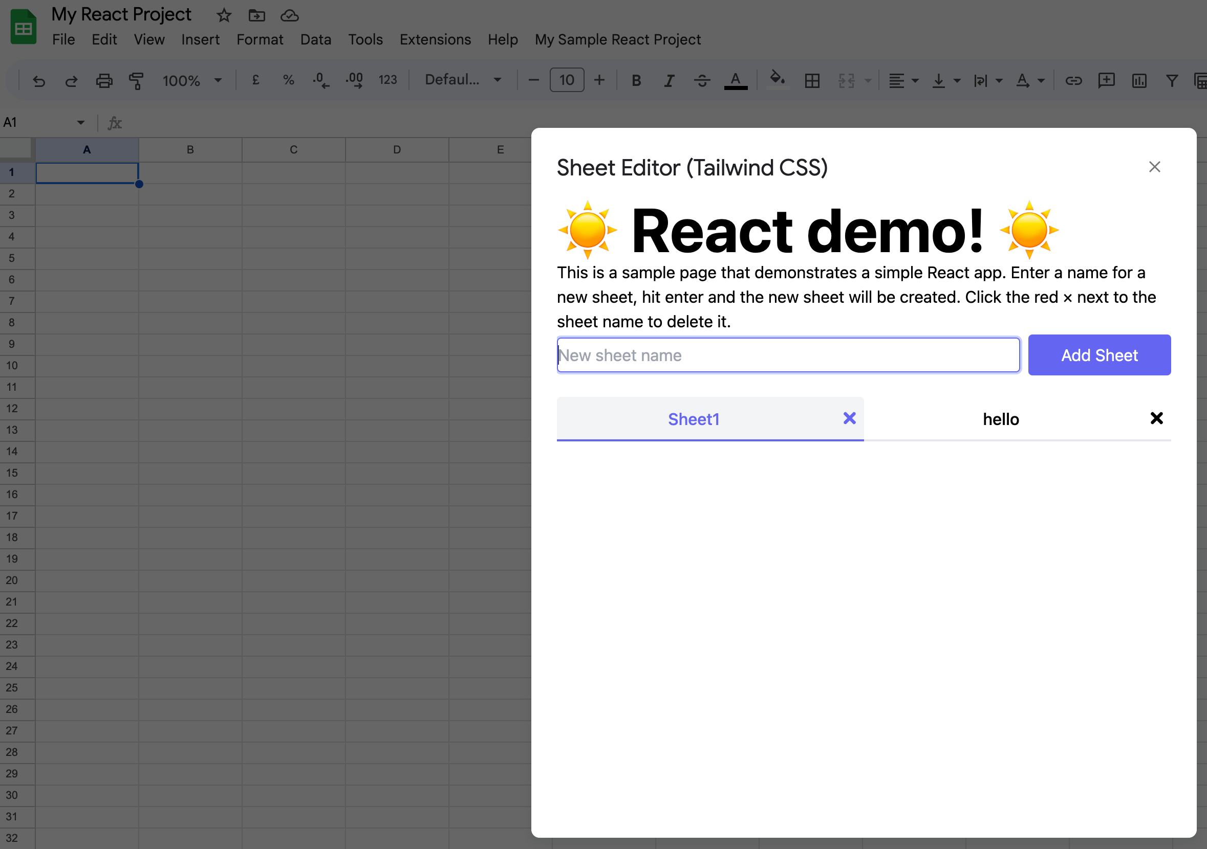The image size is (1207, 849).
Task: Expand the merge cells dropdown arrow
Action: tap(868, 80)
